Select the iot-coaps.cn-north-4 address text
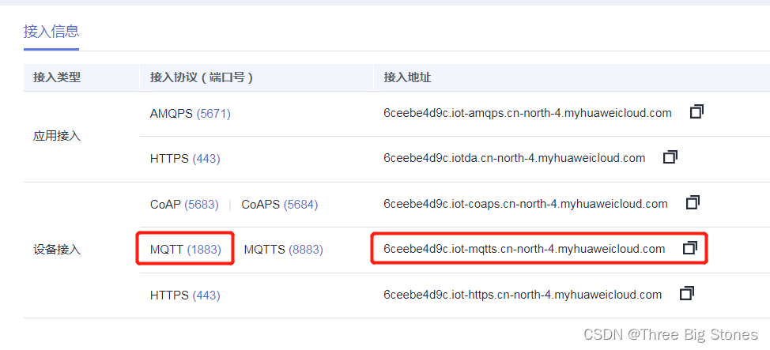The height and width of the screenshot is (350, 770). [x=526, y=204]
